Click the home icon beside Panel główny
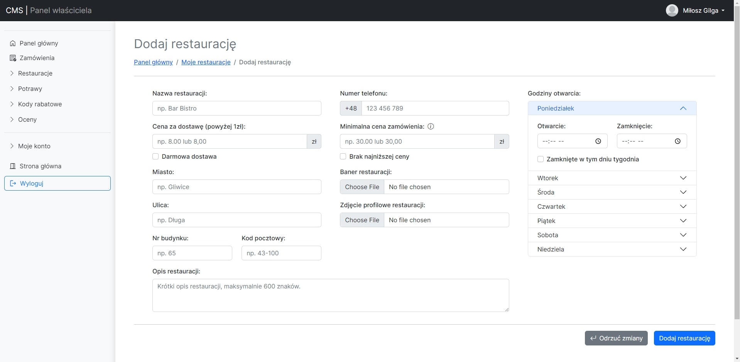This screenshot has height=362, width=740. point(13,43)
